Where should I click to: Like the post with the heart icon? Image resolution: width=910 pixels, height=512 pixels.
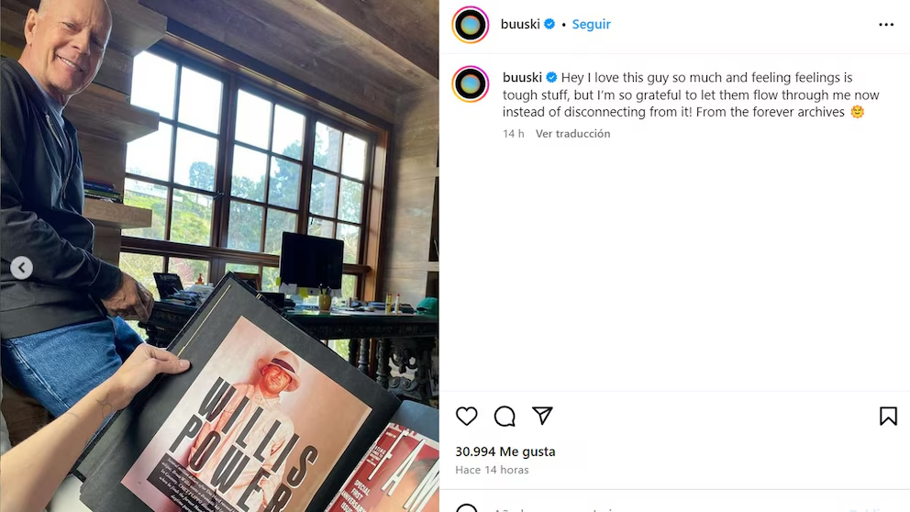click(x=466, y=417)
